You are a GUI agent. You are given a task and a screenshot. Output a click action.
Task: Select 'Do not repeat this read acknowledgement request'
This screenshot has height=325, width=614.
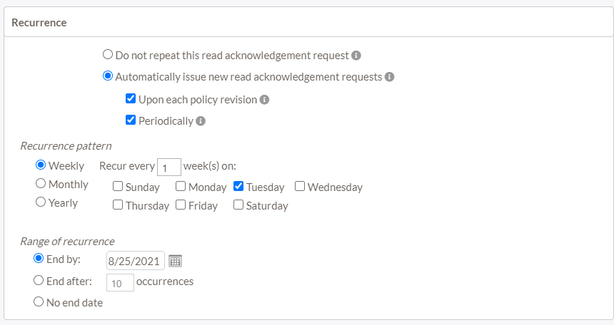point(108,54)
